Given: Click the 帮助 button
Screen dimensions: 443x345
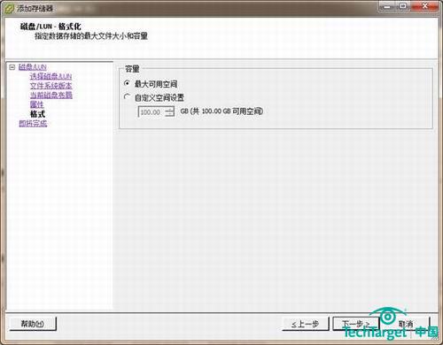Looking at the screenshot, I should point(33,324).
